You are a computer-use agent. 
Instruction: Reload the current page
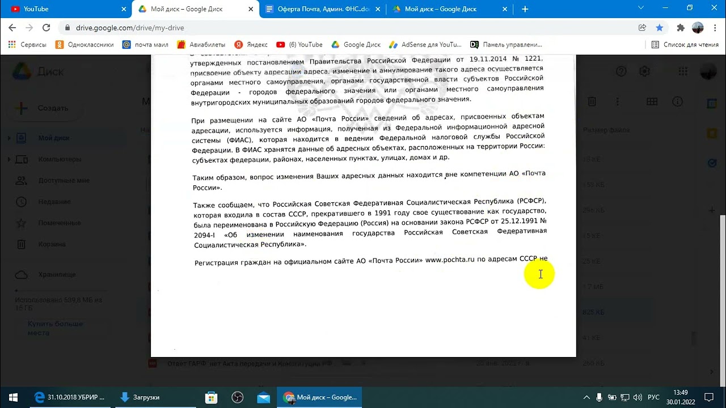tap(47, 28)
